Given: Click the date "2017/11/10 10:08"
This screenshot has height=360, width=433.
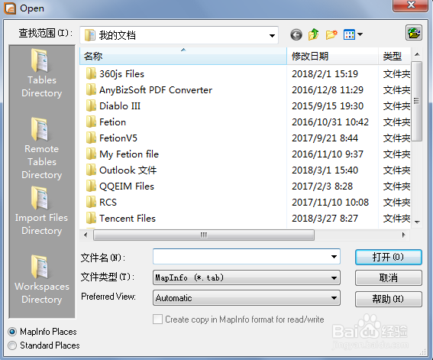Looking at the screenshot, I should point(330,202).
